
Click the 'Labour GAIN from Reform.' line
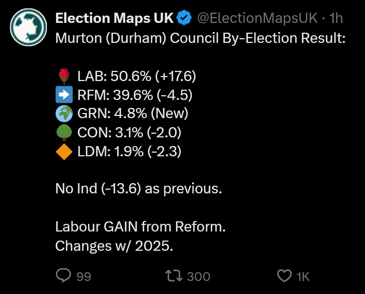pos(141,227)
